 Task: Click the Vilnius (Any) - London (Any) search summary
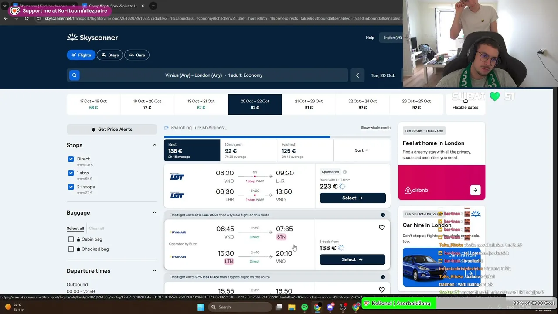pyautogui.click(x=214, y=75)
